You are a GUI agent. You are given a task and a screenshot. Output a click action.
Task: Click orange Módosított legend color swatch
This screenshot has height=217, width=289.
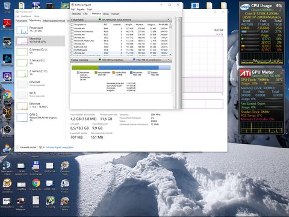[113, 72]
